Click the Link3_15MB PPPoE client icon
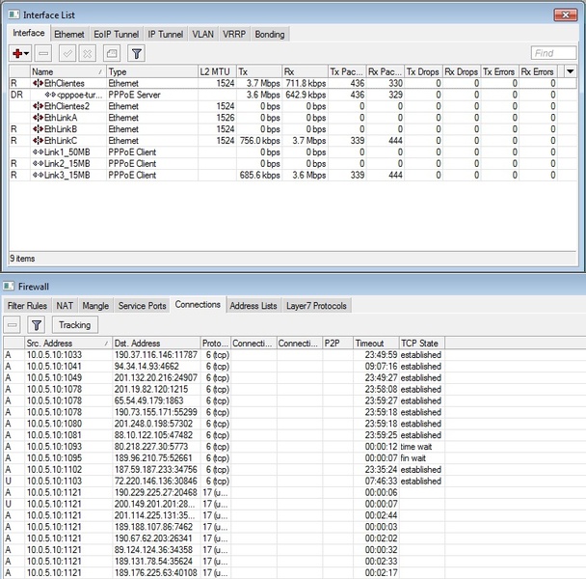 (x=38, y=176)
